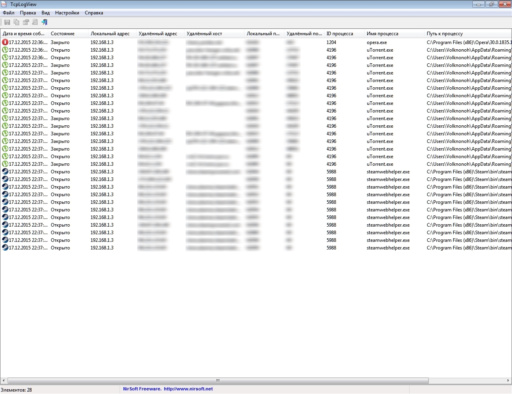Open the Вид menu

(46, 13)
